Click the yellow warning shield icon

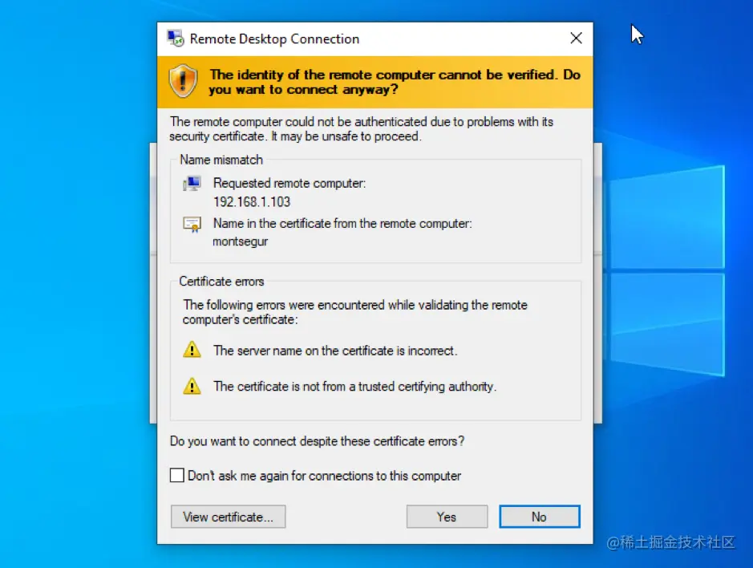[183, 81]
